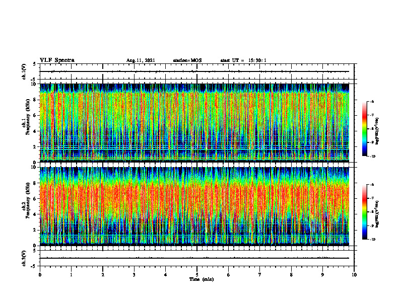Click the "VLF Spectra" plot title
The height and width of the screenshot is (308, 399).
click(x=57, y=60)
